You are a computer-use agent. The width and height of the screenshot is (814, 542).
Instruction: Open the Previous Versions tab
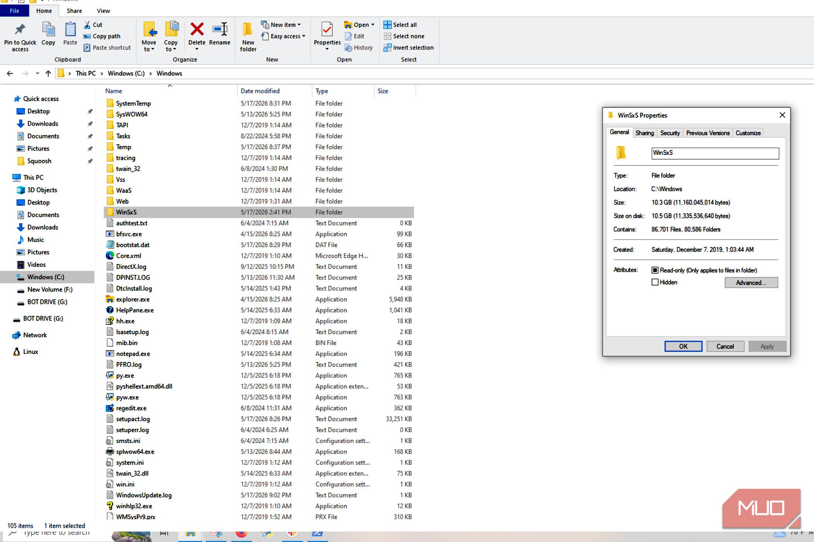708,133
